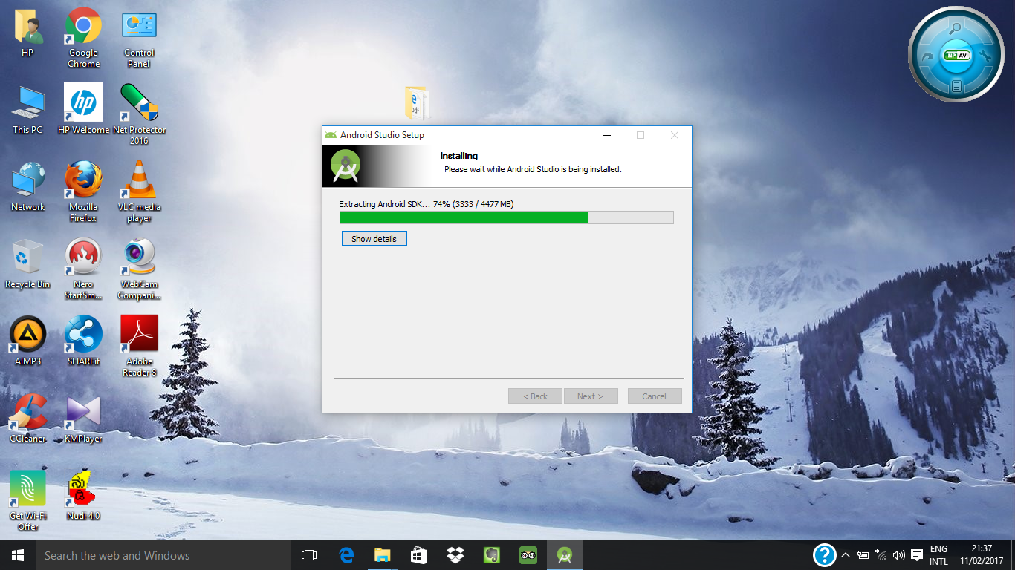Select the SHAREit desktop shortcut
This screenshot has width=1015, height=570.
[x=83, y=341]
